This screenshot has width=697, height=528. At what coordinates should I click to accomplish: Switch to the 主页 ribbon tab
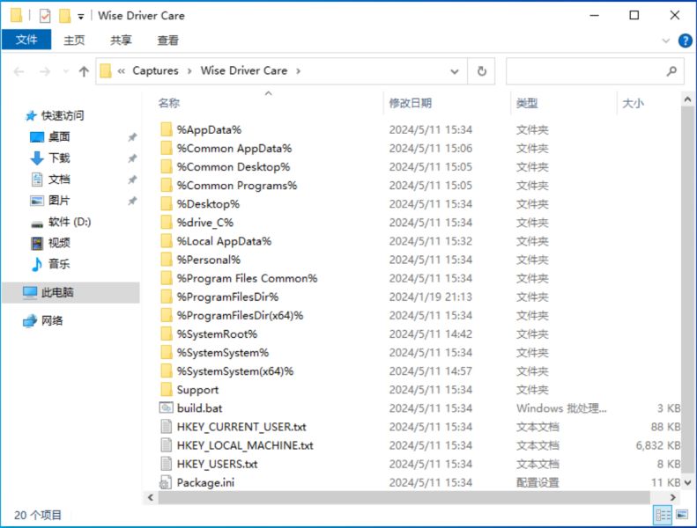(74, 40)
